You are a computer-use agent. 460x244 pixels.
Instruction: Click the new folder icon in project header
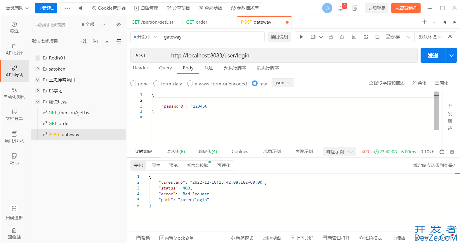[95, 41]
